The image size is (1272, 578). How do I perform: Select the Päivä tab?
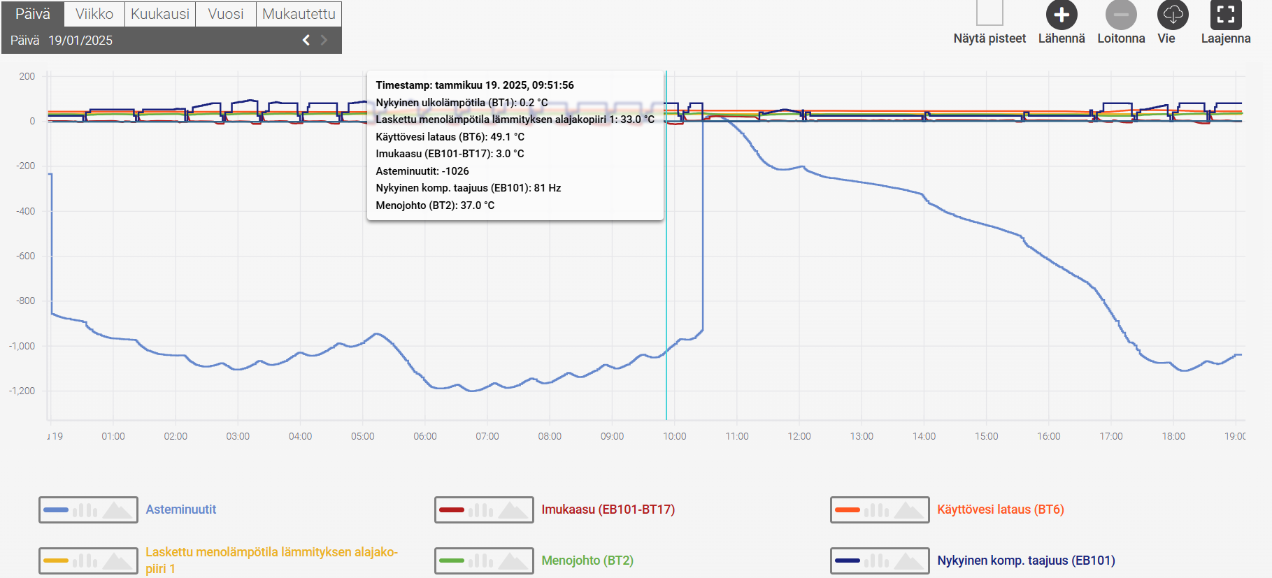33,14
